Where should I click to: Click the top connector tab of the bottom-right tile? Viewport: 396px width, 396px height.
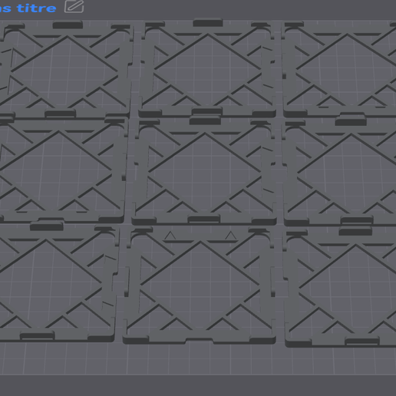(355, 231)
